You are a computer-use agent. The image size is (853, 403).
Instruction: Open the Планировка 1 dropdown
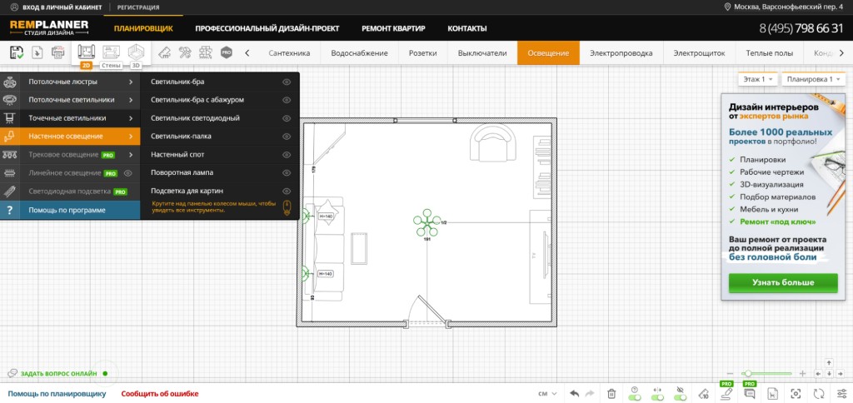[813, 79]
